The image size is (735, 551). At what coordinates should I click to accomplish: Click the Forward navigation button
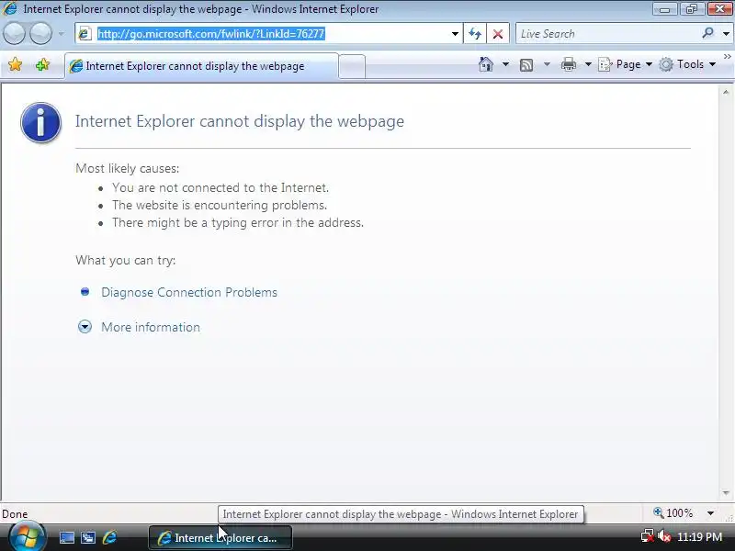[x=40, y=34]
